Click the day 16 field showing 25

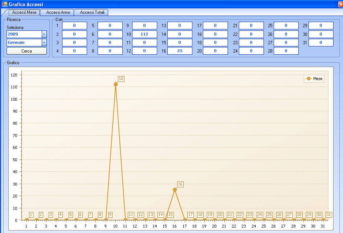[x=180, y=51]
